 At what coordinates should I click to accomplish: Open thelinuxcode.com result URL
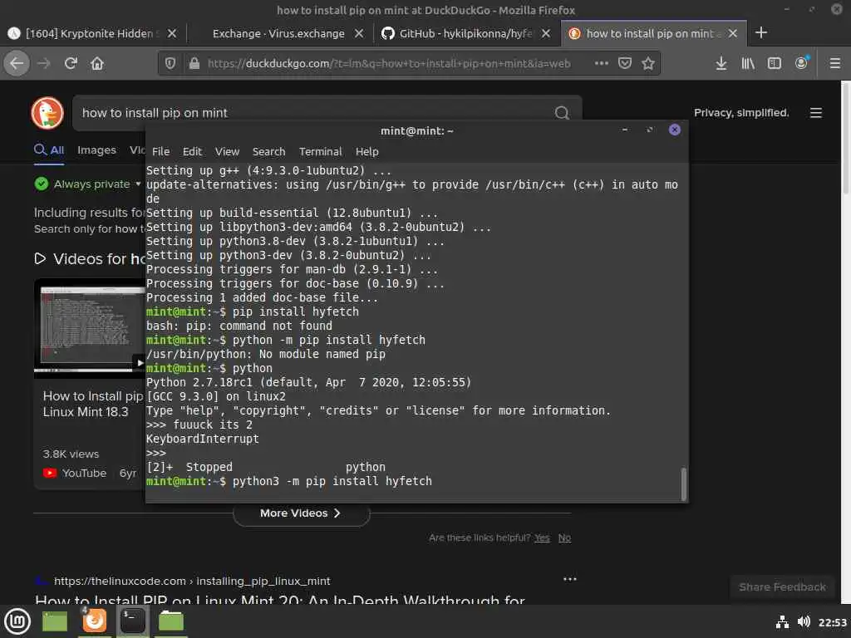tap(192, 581)
